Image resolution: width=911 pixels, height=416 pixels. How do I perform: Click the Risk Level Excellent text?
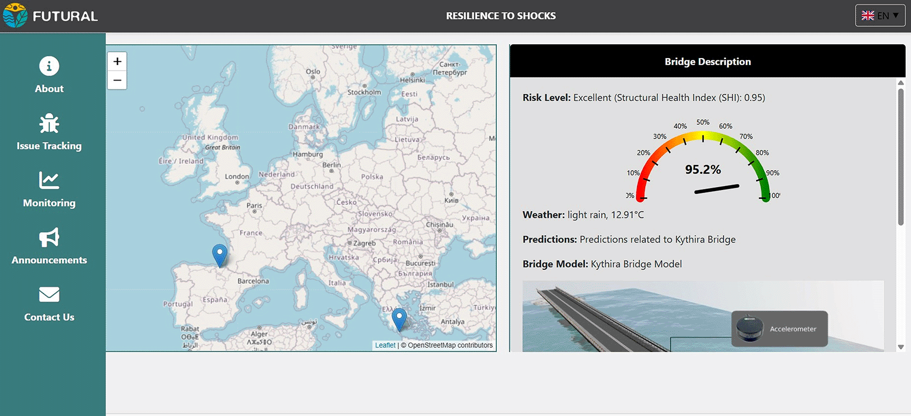point(644,97)
